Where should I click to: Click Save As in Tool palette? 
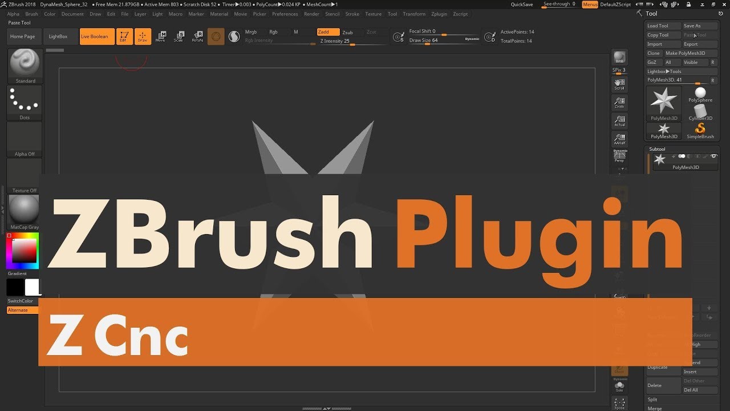(700, 26)
